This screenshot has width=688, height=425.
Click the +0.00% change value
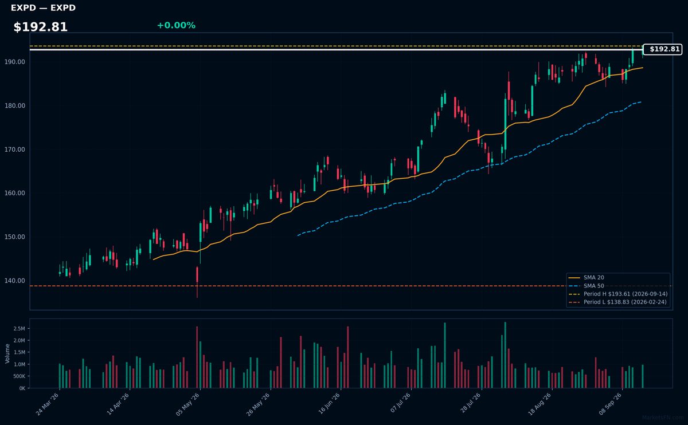point(176,25)
